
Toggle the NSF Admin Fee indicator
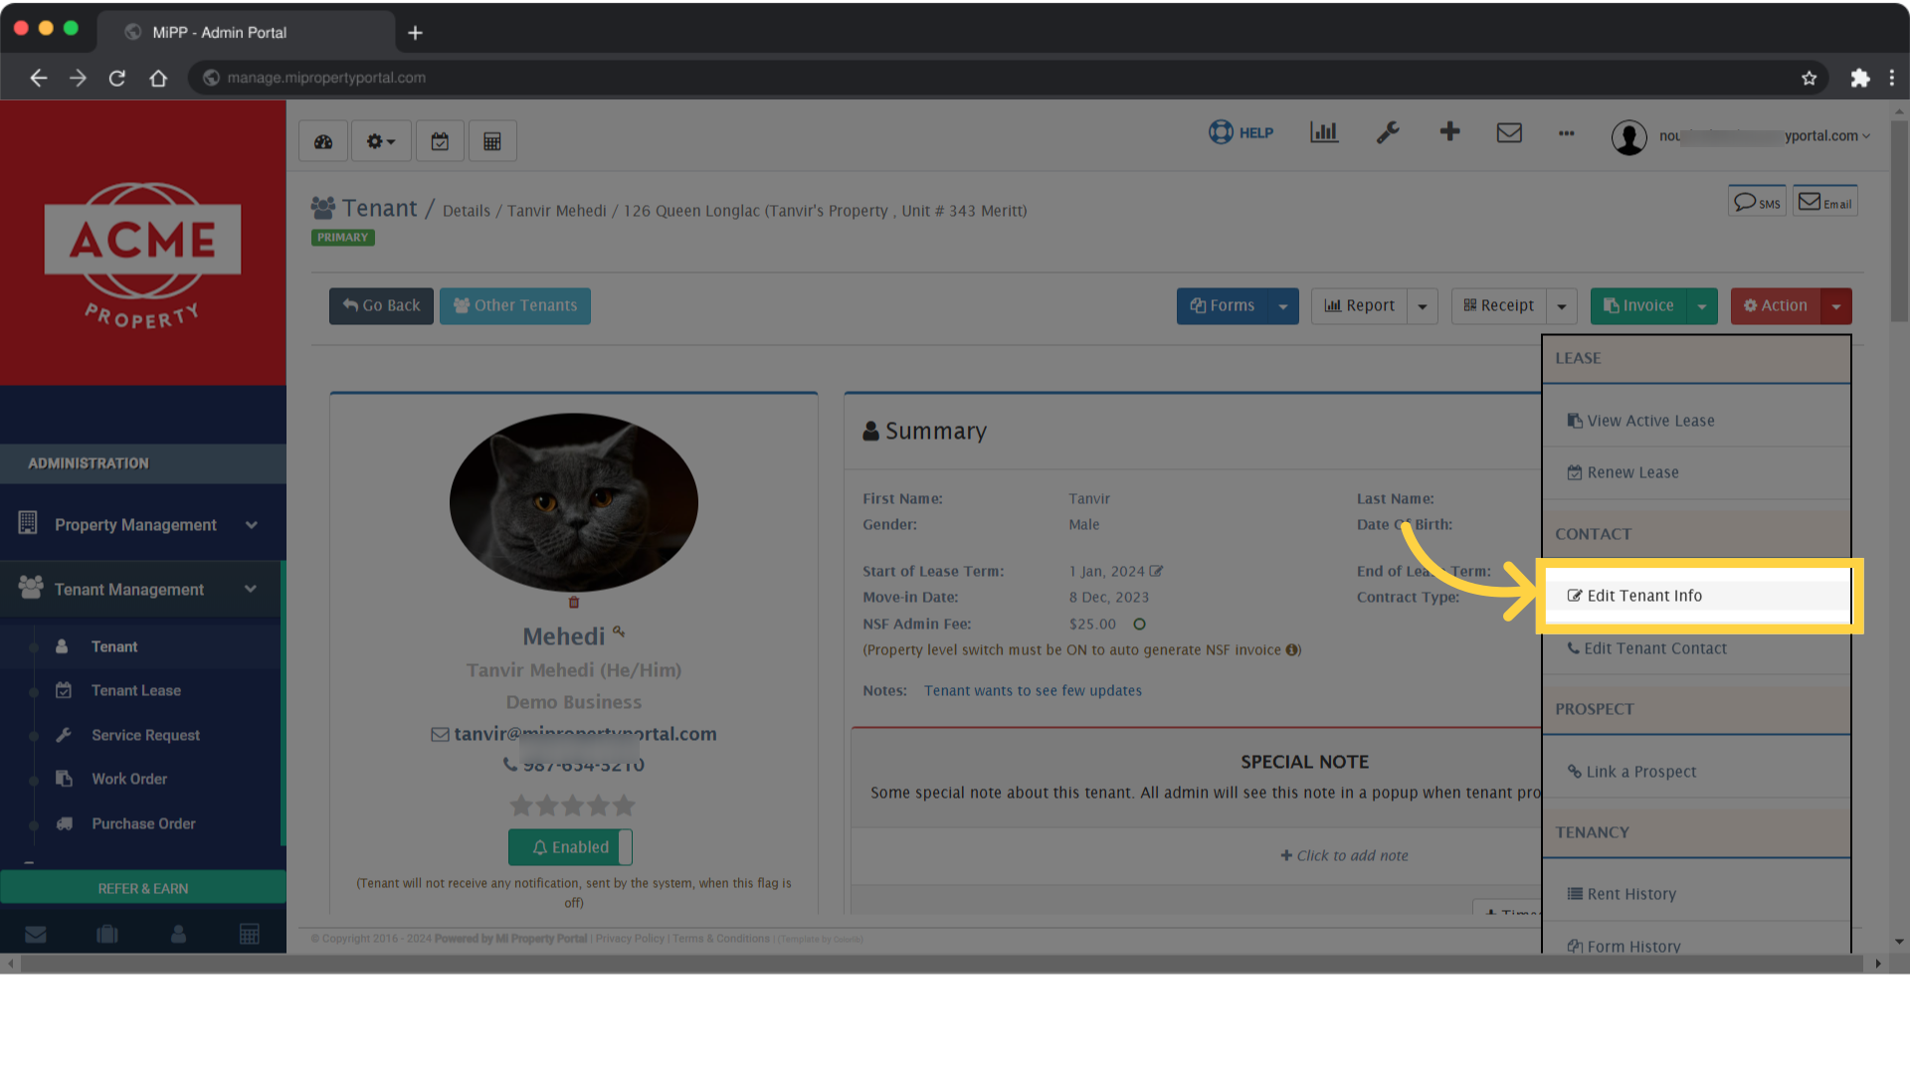[1138, 624]
